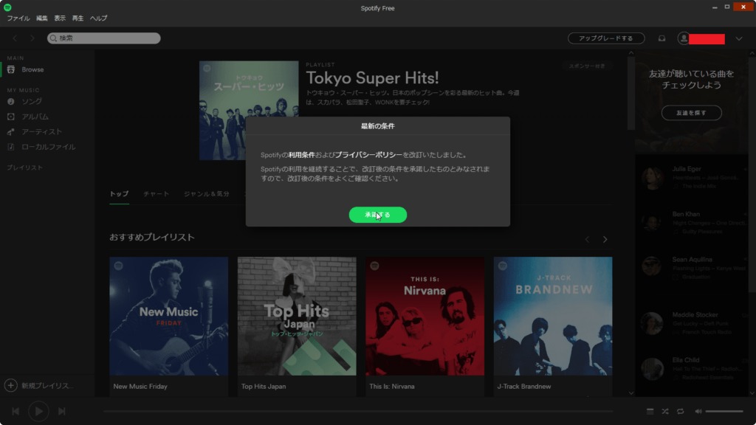Open アルバム in My Music

pyautogui.click(x=35, y=117)
